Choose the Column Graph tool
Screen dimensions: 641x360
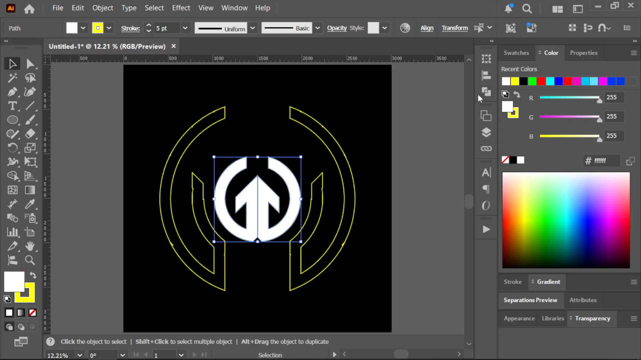(x=12, y=232)
